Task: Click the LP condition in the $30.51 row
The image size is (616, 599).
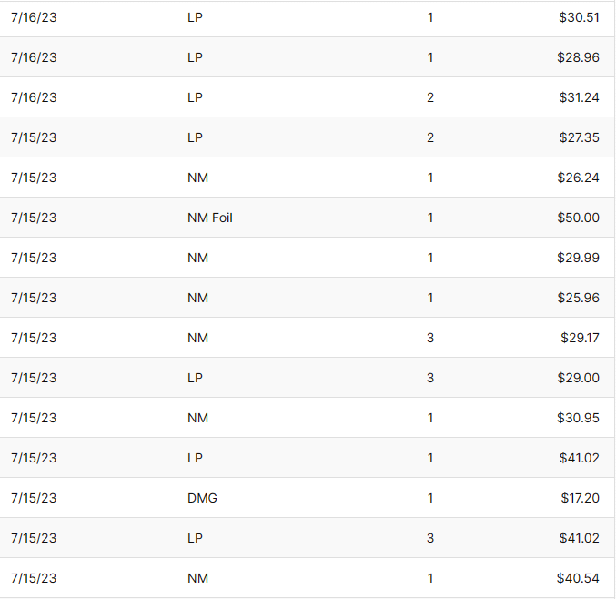Action: coord(195,17)
